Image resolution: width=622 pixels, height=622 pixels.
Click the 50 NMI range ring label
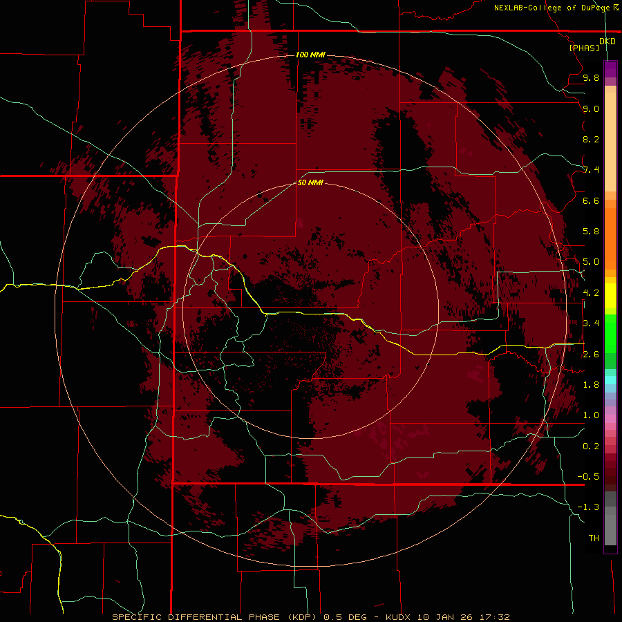[x=310, y=182]
